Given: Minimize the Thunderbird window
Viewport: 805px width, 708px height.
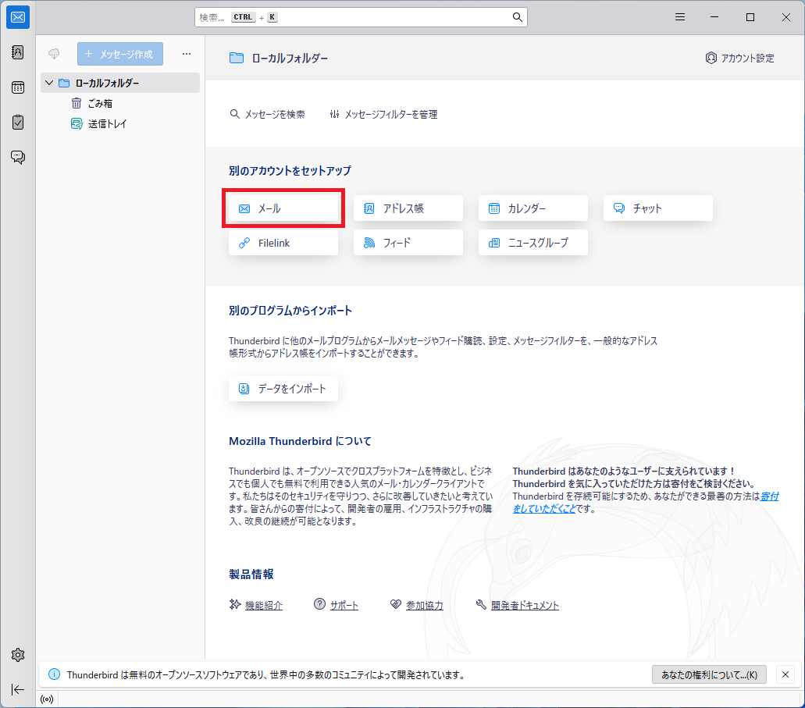Looking at the screenshot, I should (x=714, y=17).
